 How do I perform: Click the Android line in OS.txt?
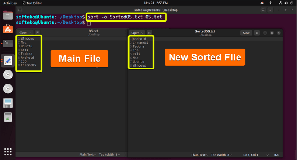click(27, 58)
